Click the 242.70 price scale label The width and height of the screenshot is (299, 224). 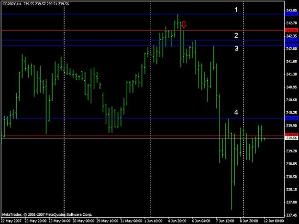(x=291, y=23)
